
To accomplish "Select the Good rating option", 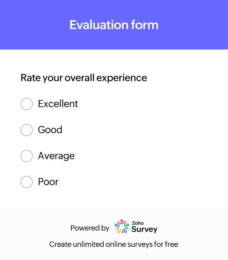I will tap(27, 130).
